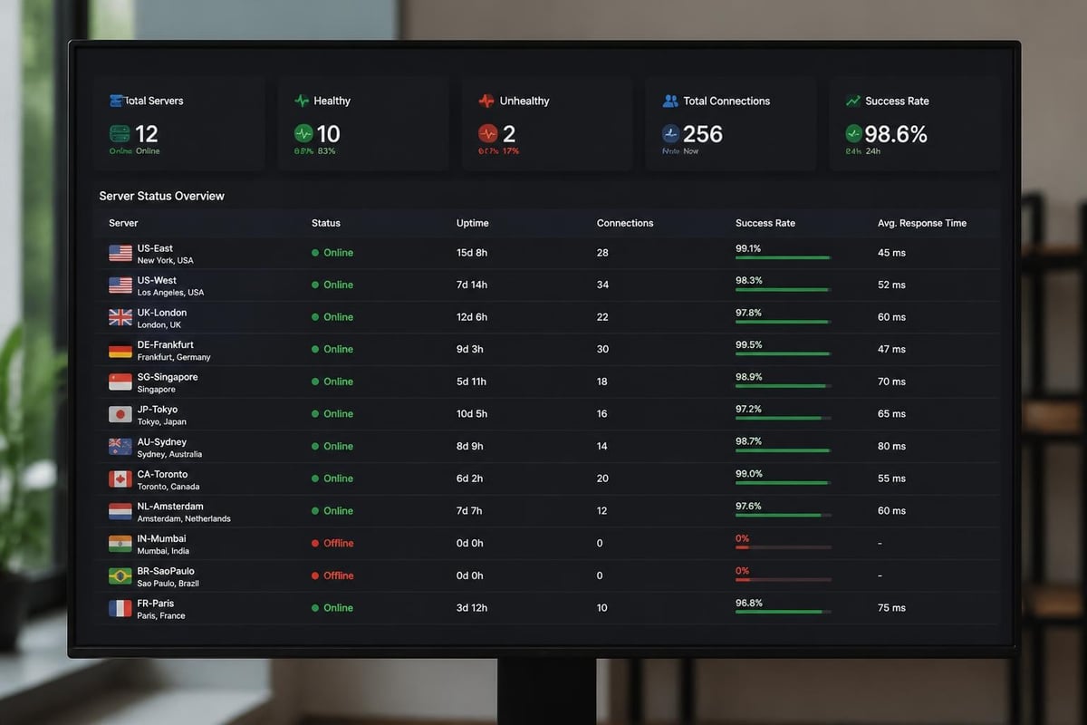1087x725 pixels.
Task: Click the UK flag for UK-London
Action: tap(120, 317)
